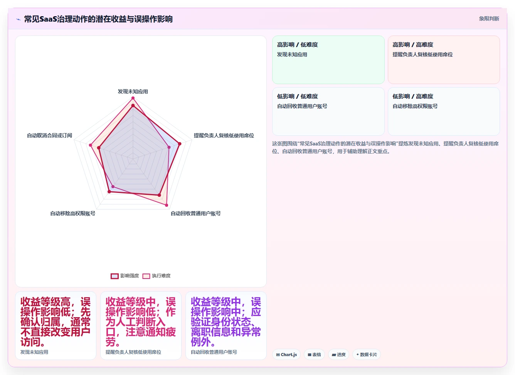
Task: Click the dark red data point on 提醒负责人复核低使用席位 axis
Action: coord(180,144)
